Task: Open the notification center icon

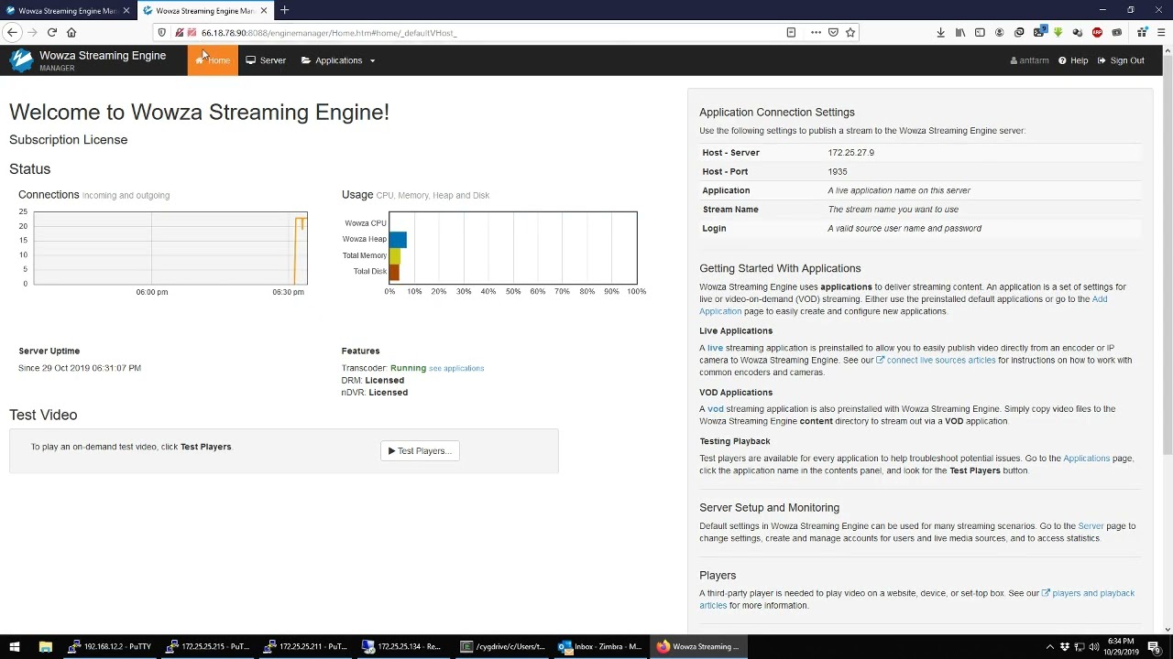Action: click(x=1155, y=646)
